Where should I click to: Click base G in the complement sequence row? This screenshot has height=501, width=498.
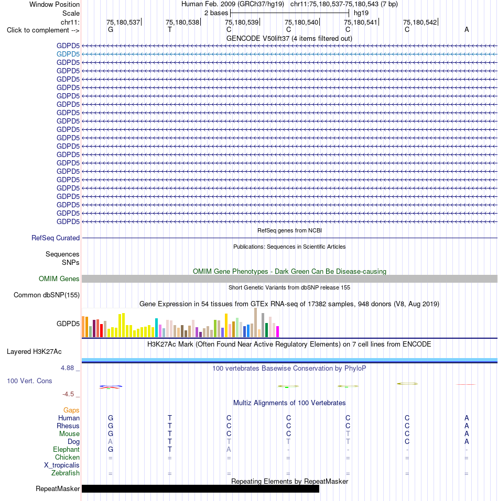pos(111,30)
